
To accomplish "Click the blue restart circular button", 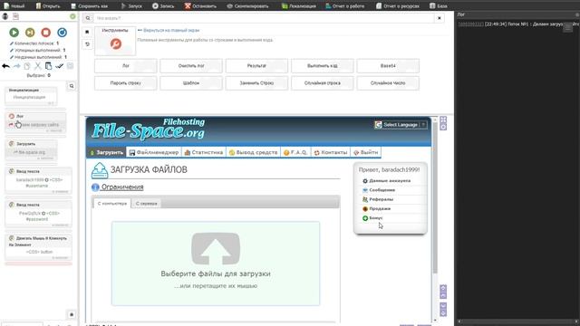I will (x=63, y=33).
